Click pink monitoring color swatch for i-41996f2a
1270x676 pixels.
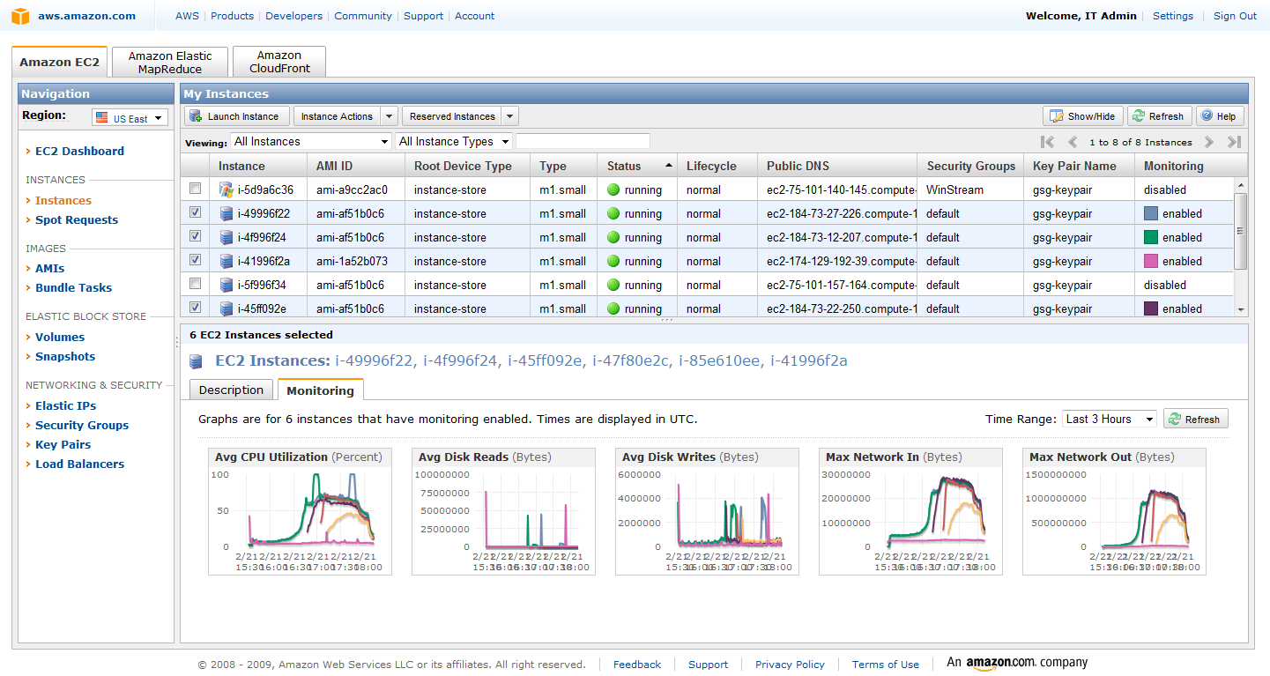click(x=1150, y=261)
